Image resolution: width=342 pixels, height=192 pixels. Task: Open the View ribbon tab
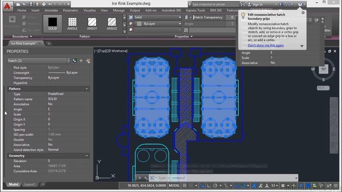[104, 10]
